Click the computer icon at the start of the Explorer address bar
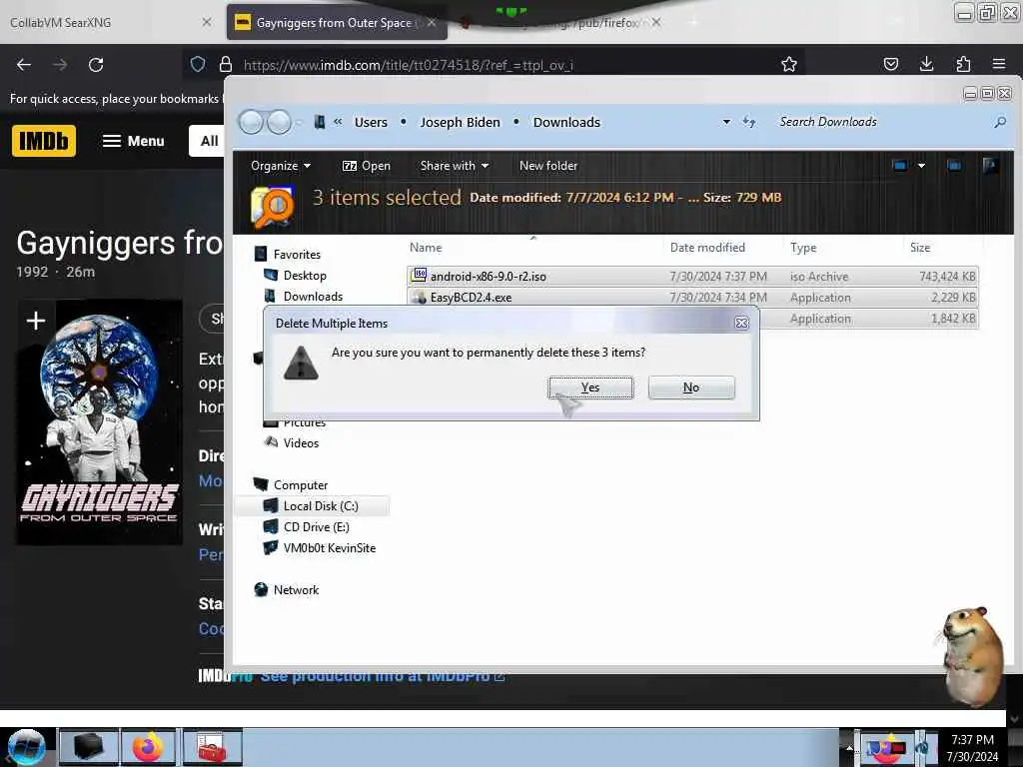This screenshot has width=1023, height=767. click(320, 122)
